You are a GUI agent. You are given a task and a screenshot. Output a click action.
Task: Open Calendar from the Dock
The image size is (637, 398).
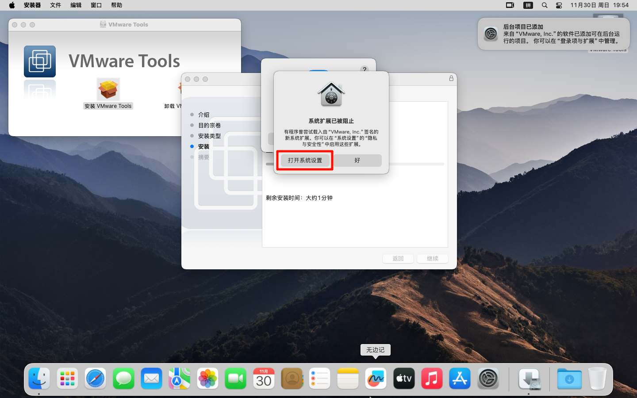pos(264,379)
